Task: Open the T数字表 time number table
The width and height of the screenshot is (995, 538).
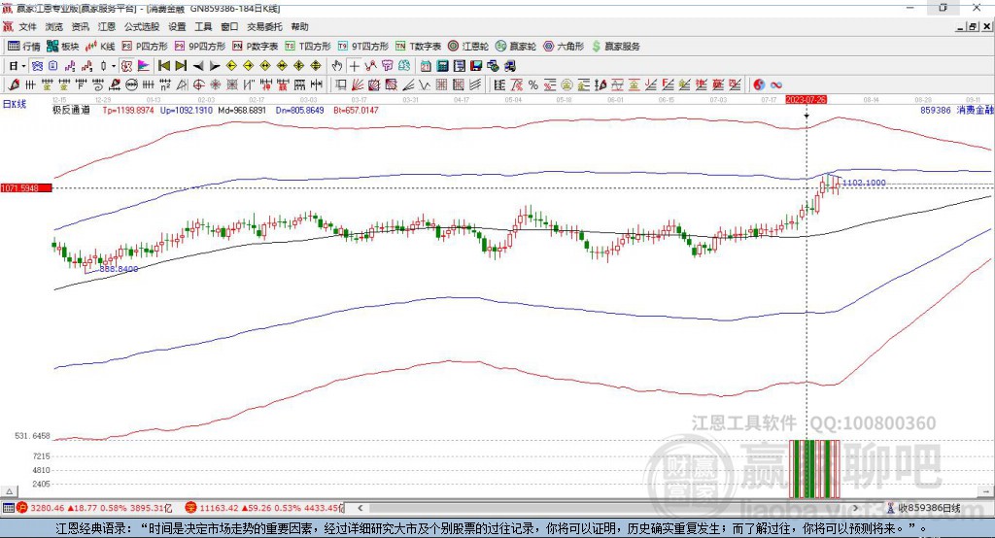Action: pos(418,47)
